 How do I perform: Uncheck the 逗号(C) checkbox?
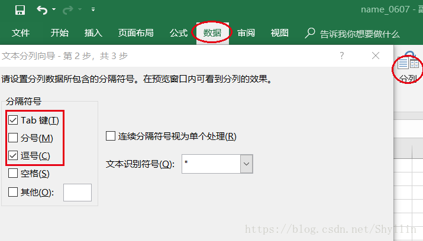(x=13, y=155)
